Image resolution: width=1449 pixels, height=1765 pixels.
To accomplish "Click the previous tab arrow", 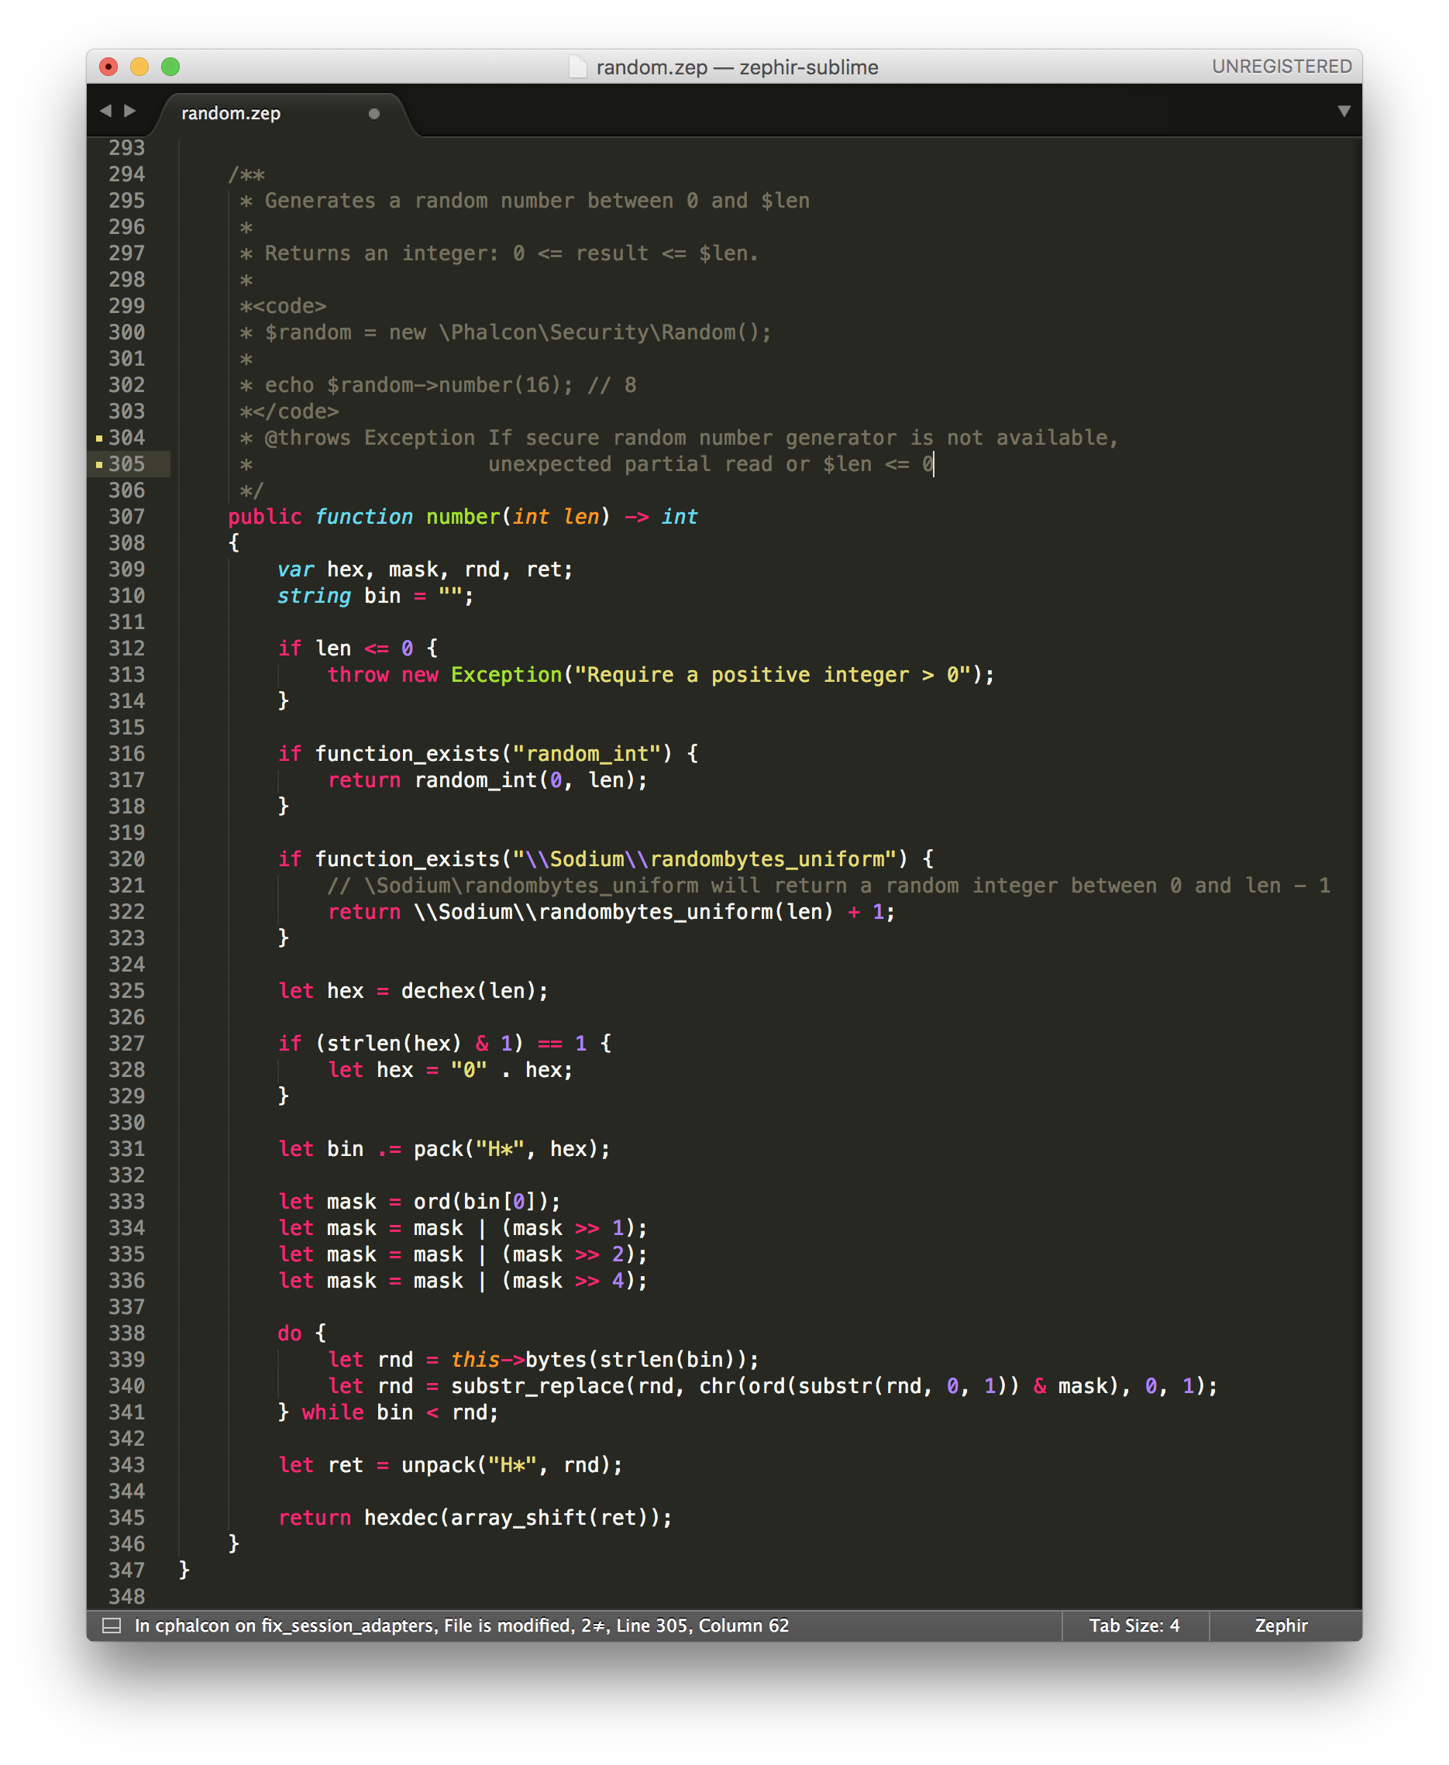I will pos(105,111).
